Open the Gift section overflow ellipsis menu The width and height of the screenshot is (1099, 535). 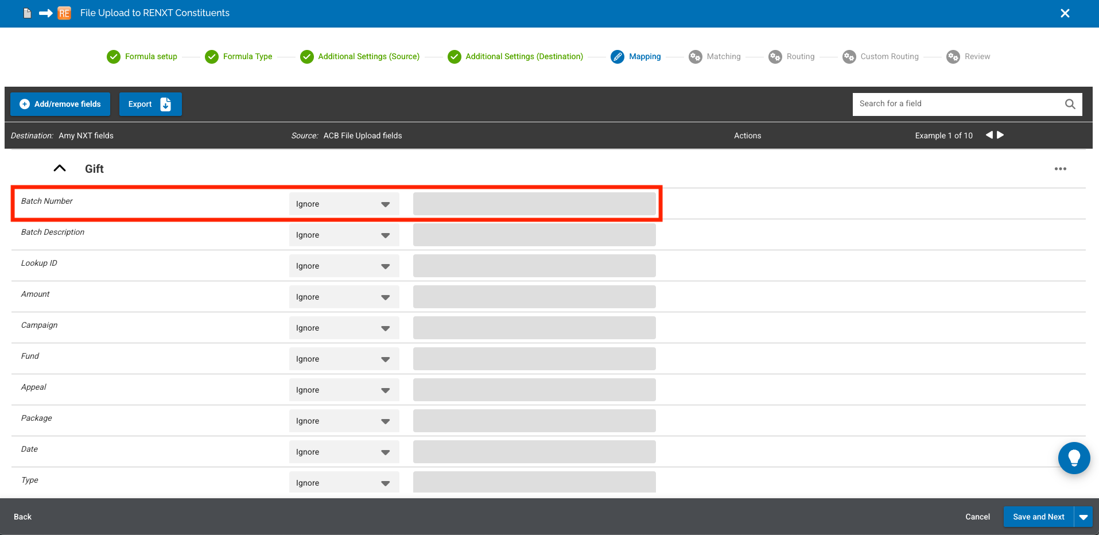[x=1060, y=168]
